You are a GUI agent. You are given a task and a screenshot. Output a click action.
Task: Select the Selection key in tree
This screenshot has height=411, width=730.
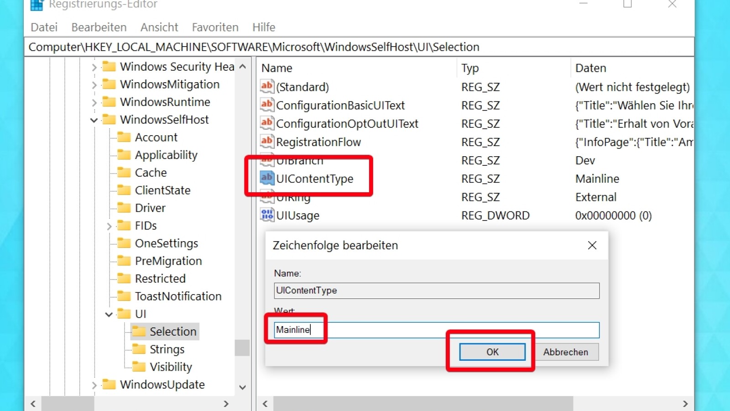173,332
